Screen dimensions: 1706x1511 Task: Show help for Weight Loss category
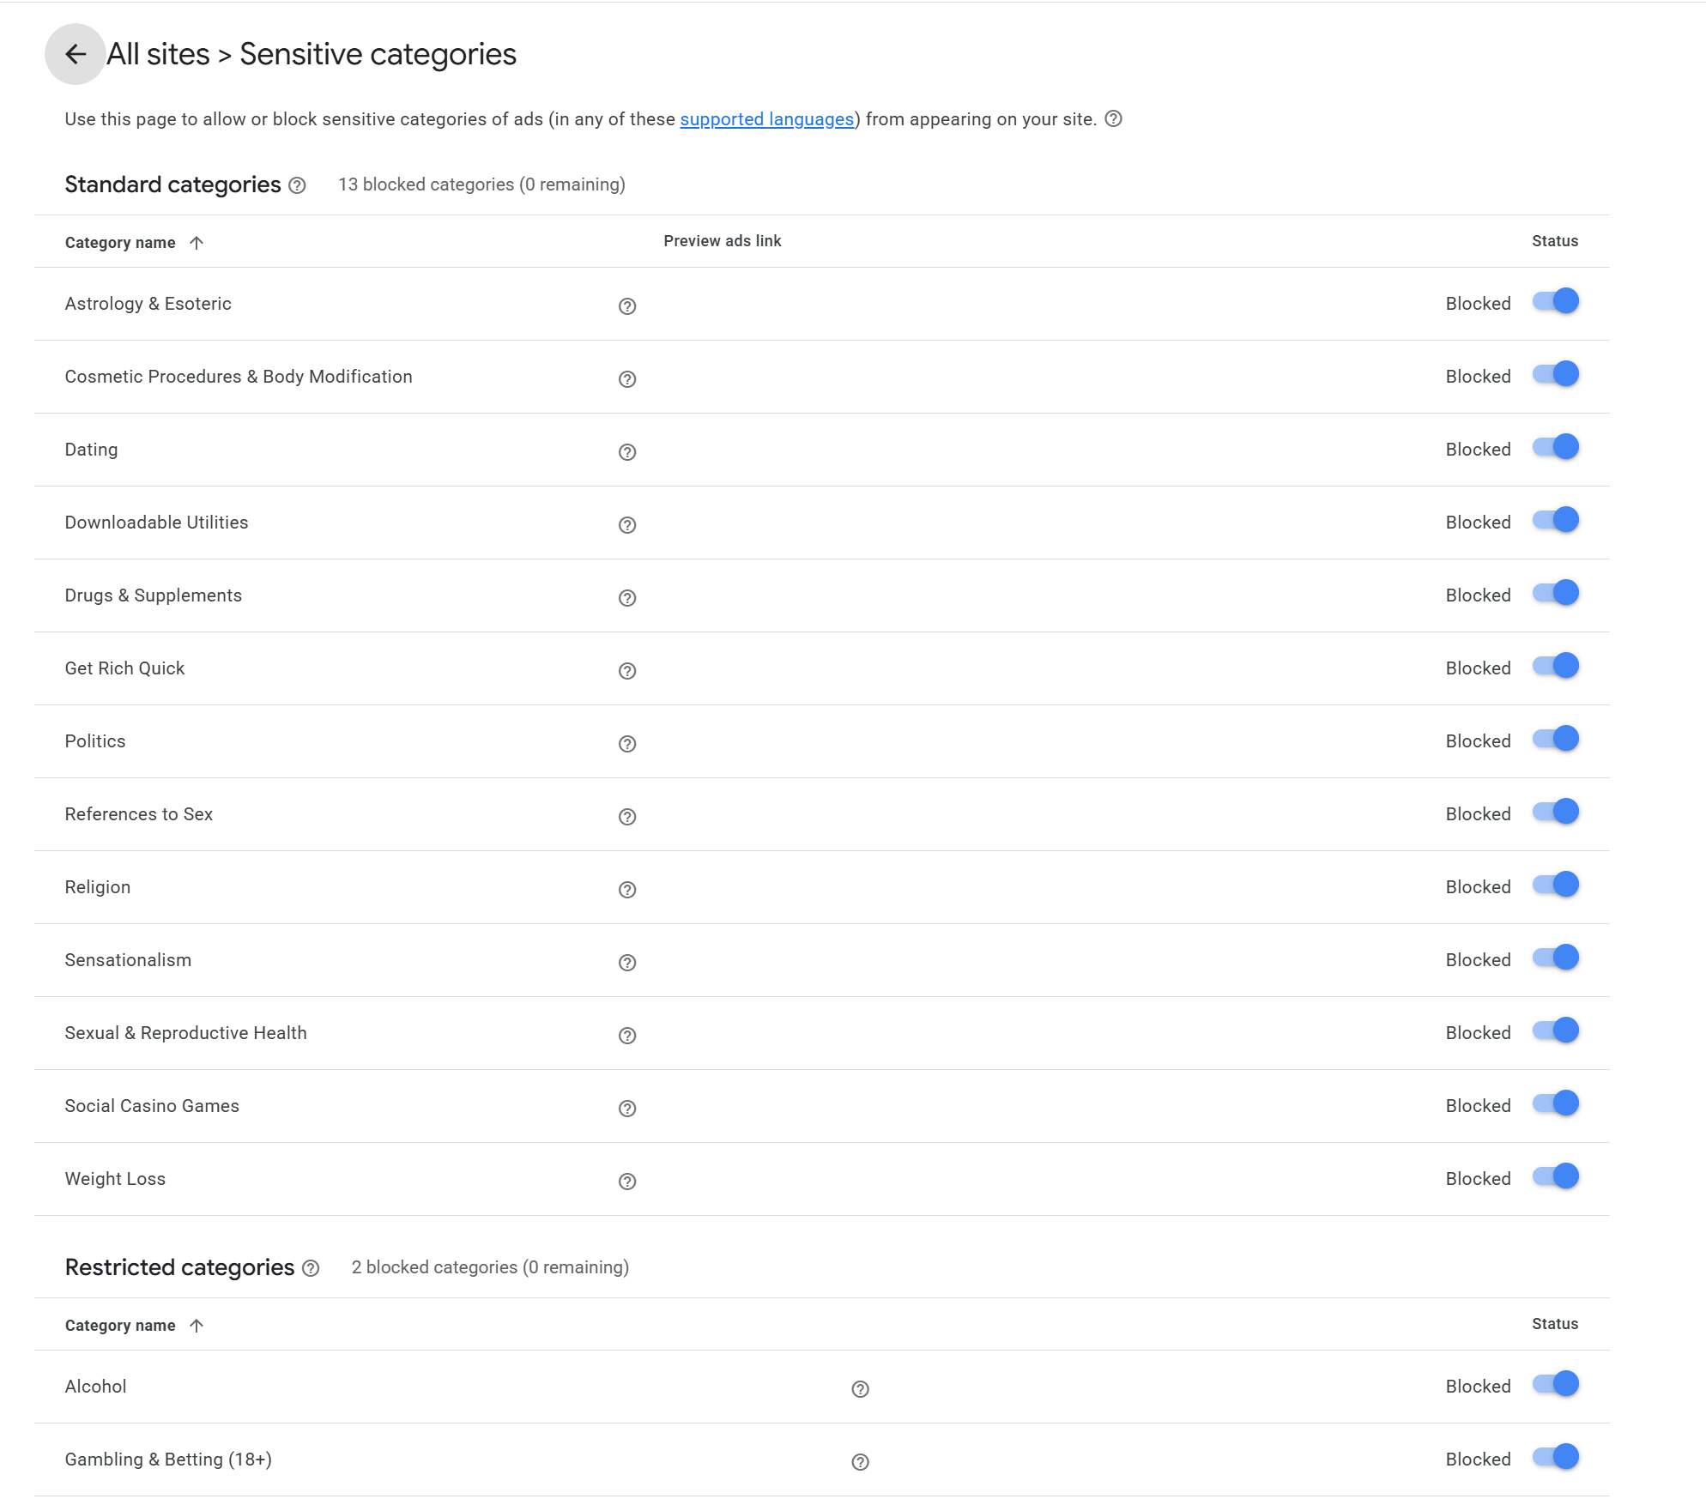click(x=627, y=1182)
